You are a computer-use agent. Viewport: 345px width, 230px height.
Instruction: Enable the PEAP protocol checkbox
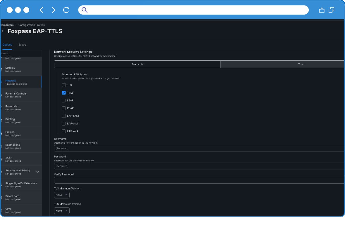[64, 108]
